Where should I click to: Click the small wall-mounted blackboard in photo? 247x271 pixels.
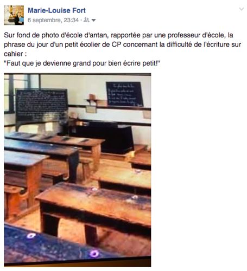[125, 94]
